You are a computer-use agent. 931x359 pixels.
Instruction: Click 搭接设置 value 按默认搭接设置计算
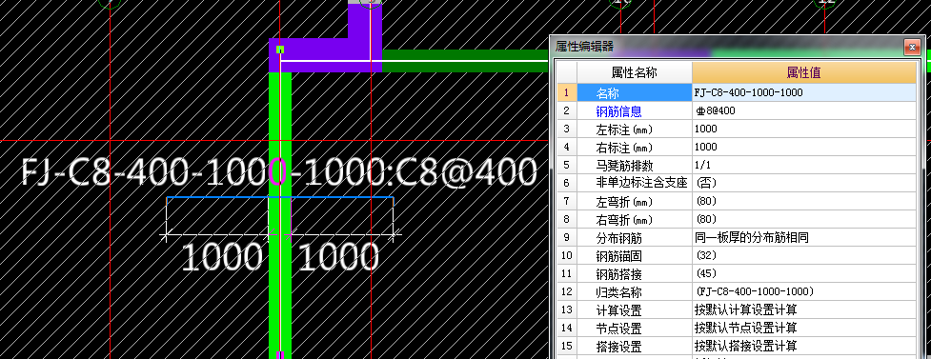(804, 346)
